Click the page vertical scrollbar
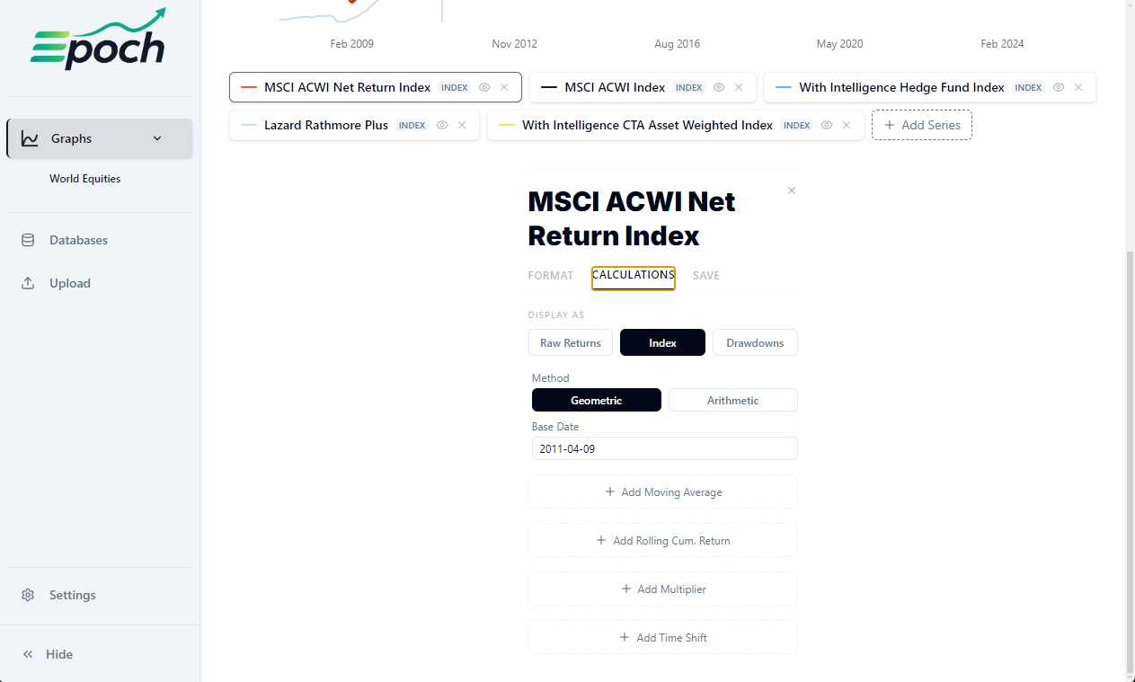Viewport: 1135px width, 682px height. click(x=1130, y=464)
